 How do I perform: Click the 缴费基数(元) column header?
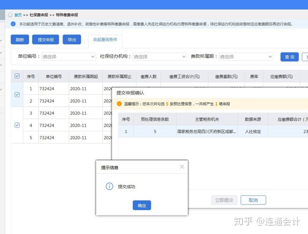pos(226,77)
